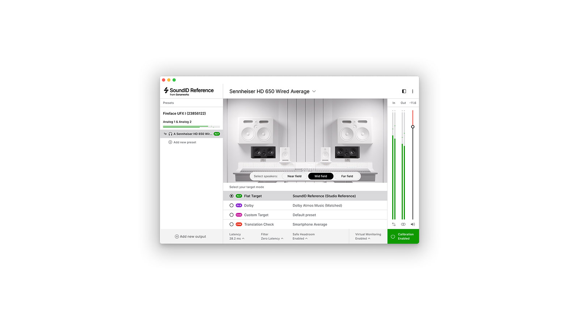Expand the Virtual Monitoring Enabled menu
579x325 pixels.
[x=368, y=237]
